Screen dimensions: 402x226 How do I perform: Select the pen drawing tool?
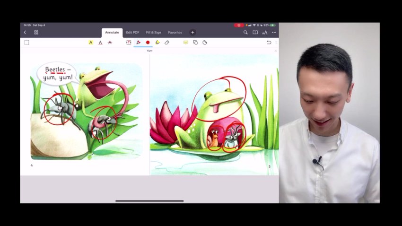pyautogui.click(x=138, y=43)
